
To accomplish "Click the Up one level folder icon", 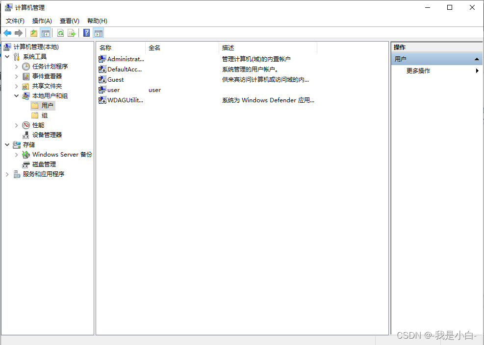I will point(34,33).
